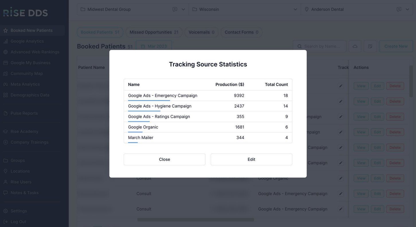Click View in the Google Organic patient row
Screen dimensions: 416x227
tap(361, 178)
